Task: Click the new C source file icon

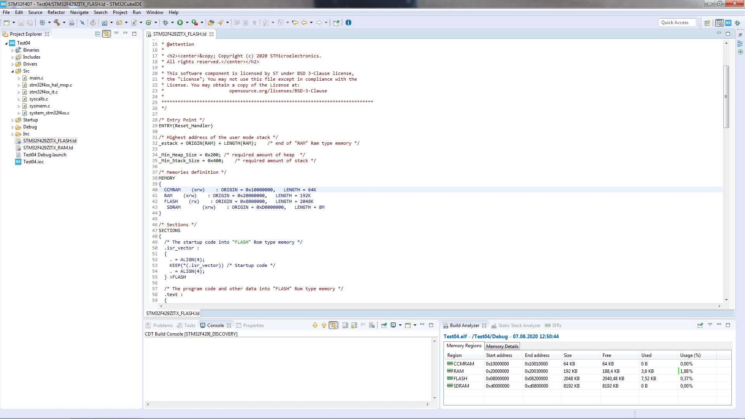Action: point(134,23)
